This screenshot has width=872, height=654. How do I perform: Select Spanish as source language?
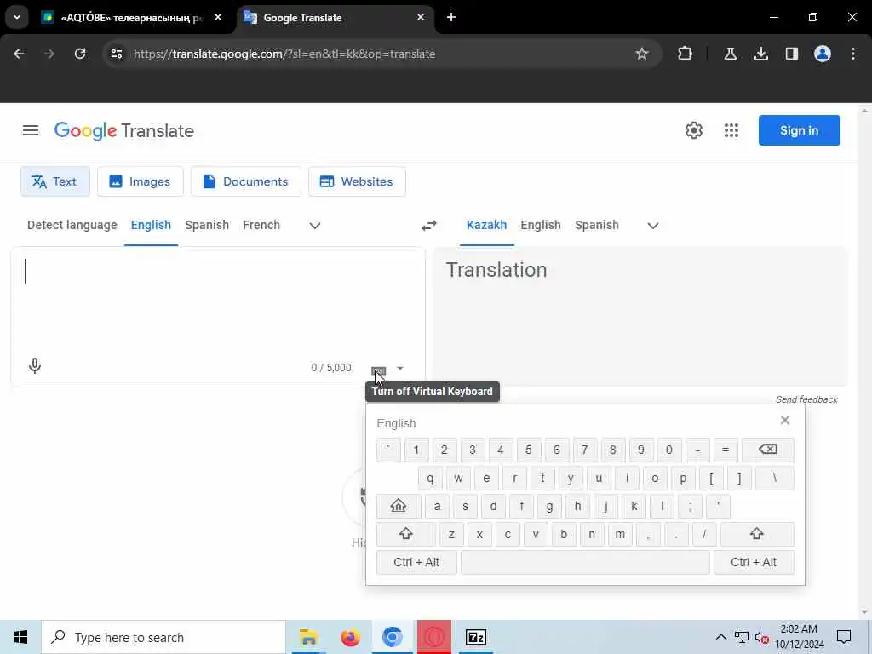[207, 225]
